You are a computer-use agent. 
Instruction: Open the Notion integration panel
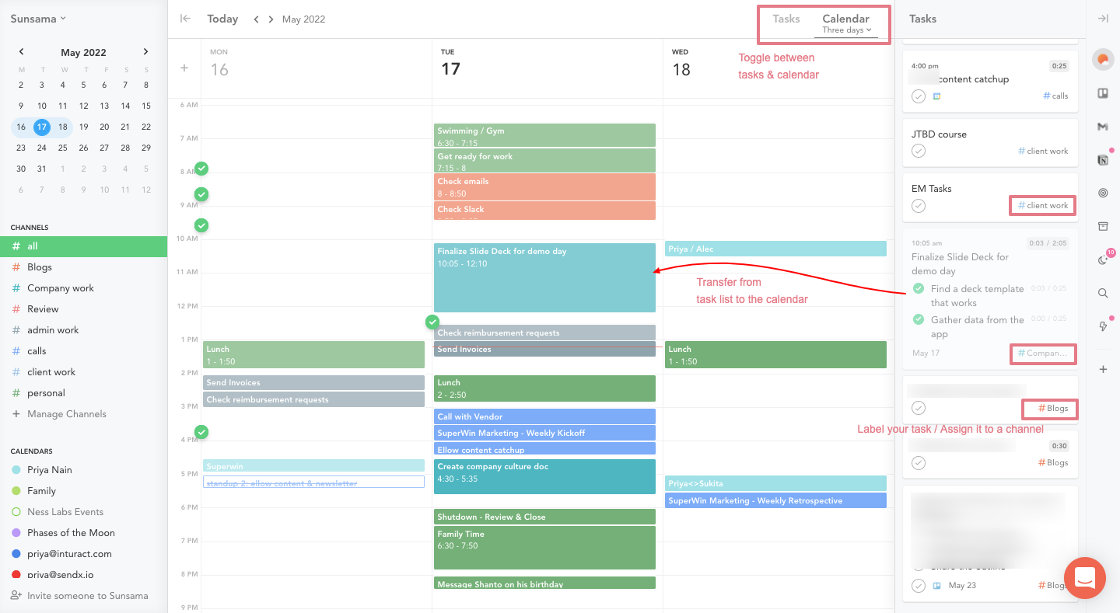(1103, 159)
